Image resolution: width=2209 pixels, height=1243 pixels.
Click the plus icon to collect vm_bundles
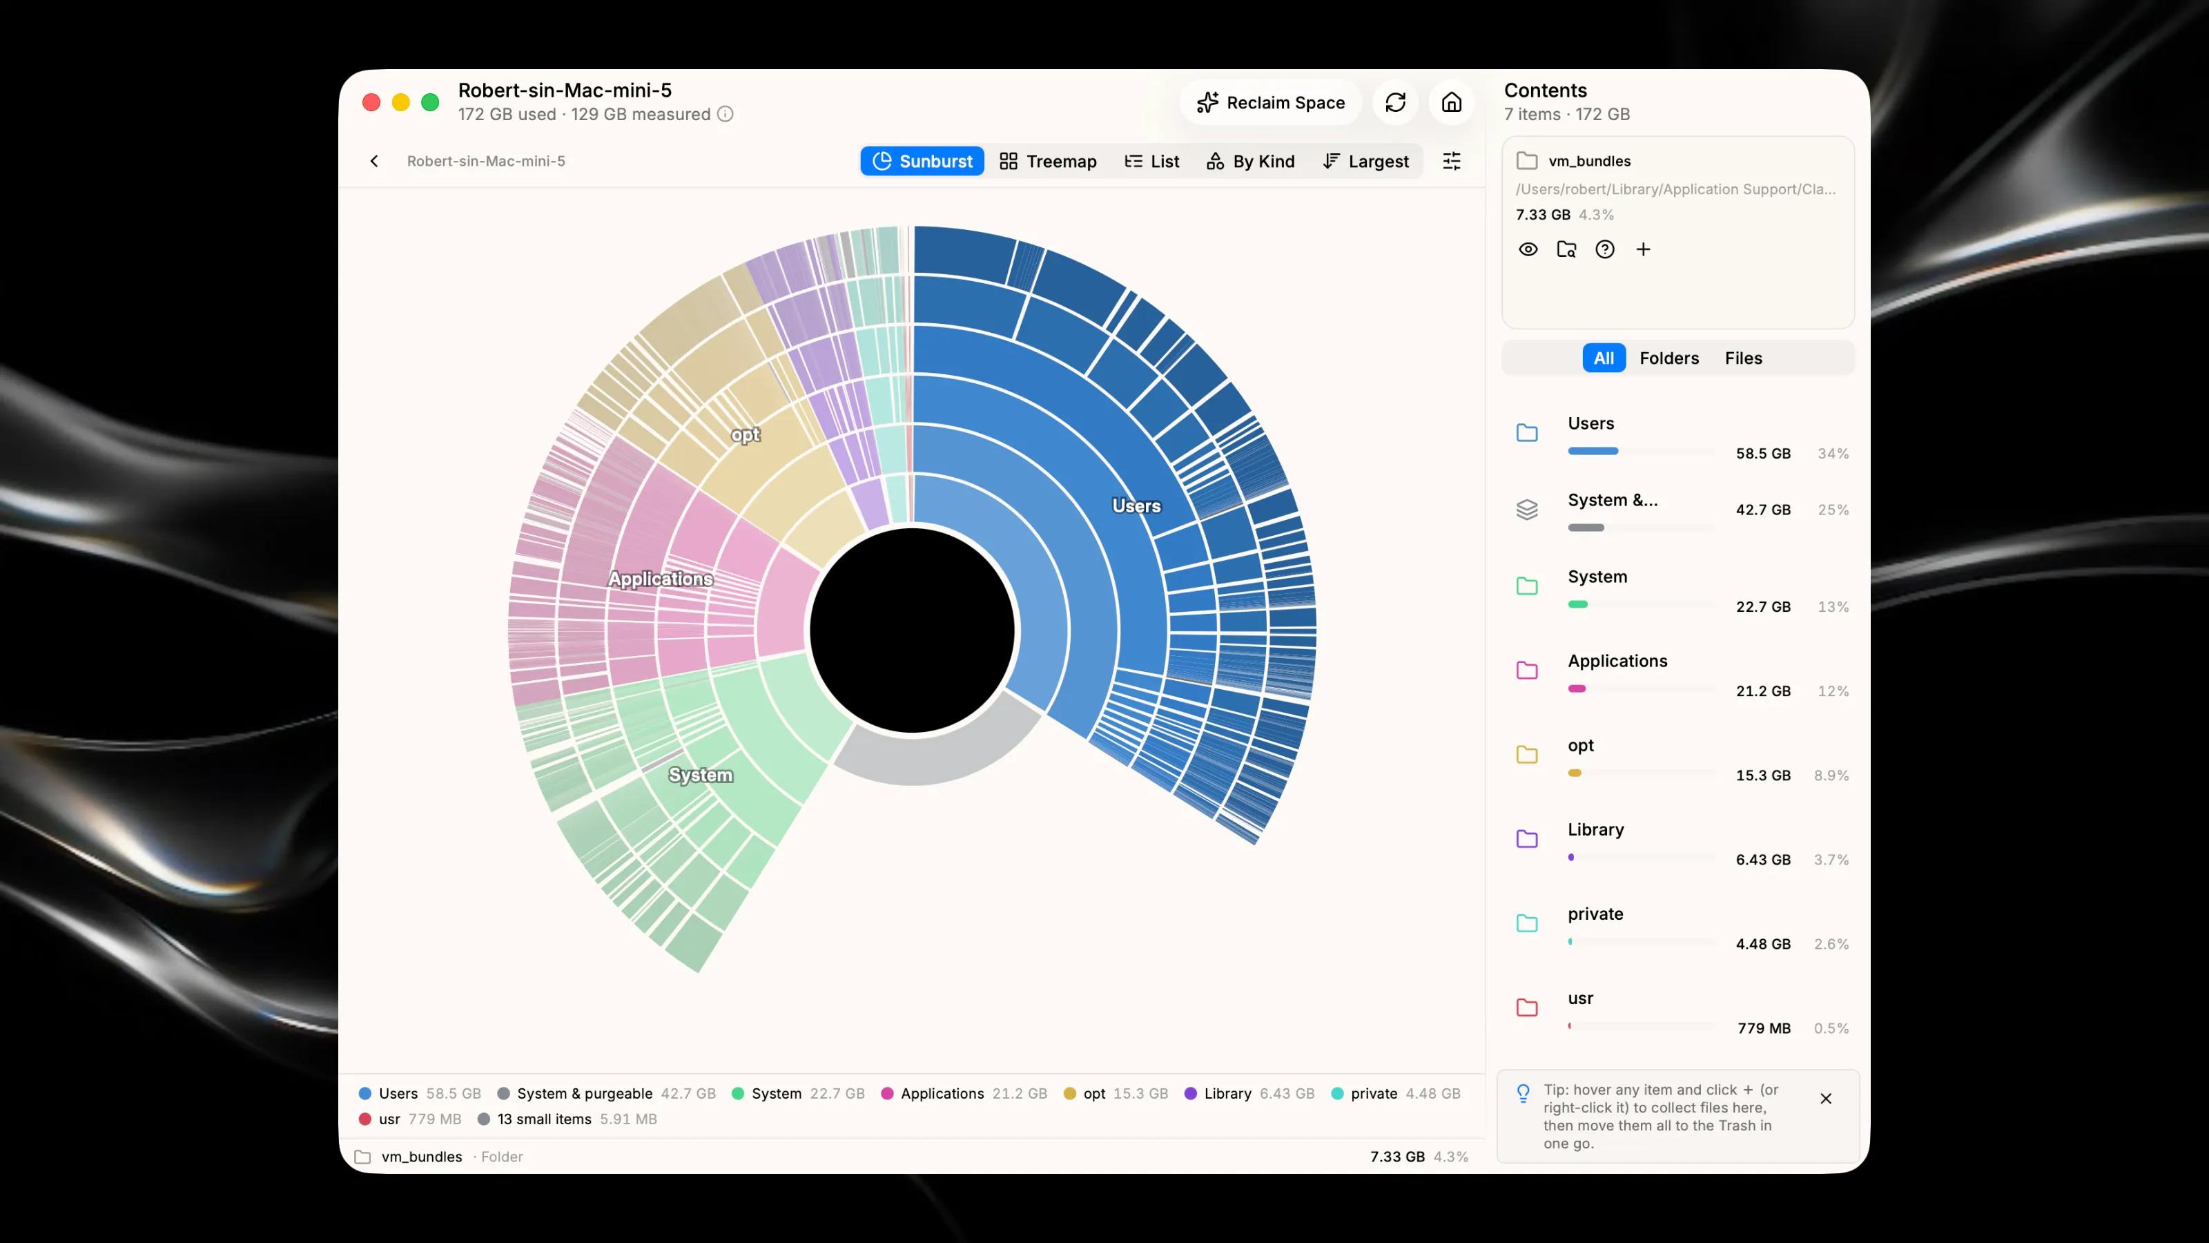1643,249
